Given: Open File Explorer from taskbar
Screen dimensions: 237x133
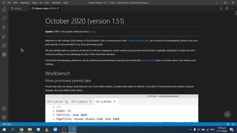Looking at the screenshot, I should (x=30, y=130).
